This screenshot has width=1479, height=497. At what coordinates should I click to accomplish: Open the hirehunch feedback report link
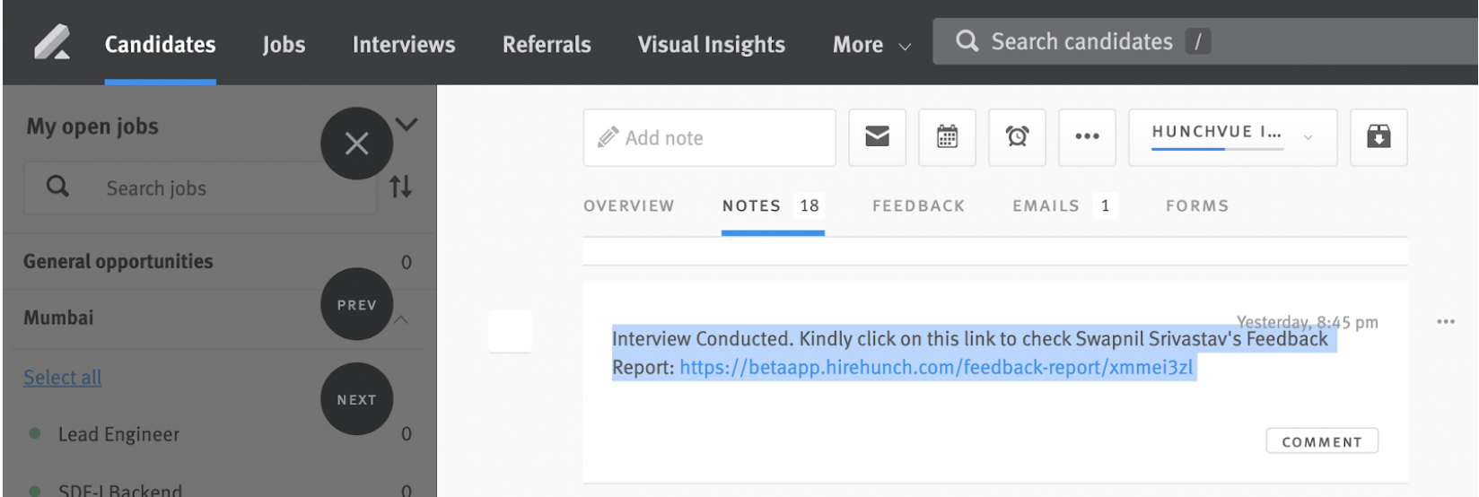(936, 368)
